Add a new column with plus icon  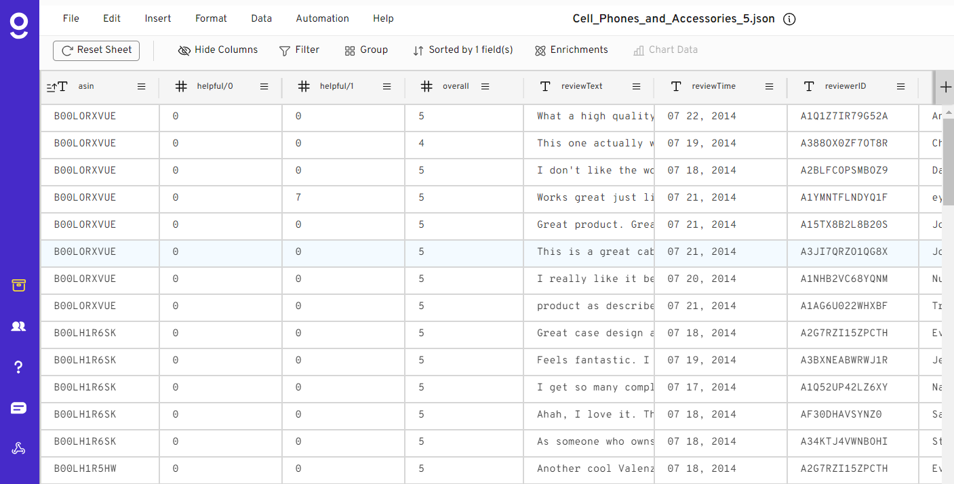(x=946, y=87)
